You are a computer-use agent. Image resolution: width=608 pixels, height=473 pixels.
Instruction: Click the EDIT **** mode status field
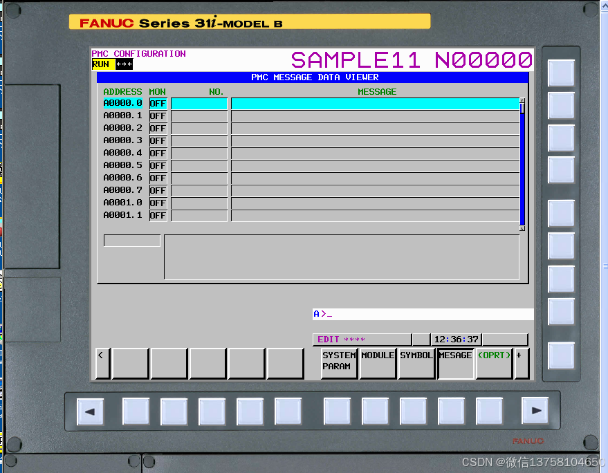362,340
